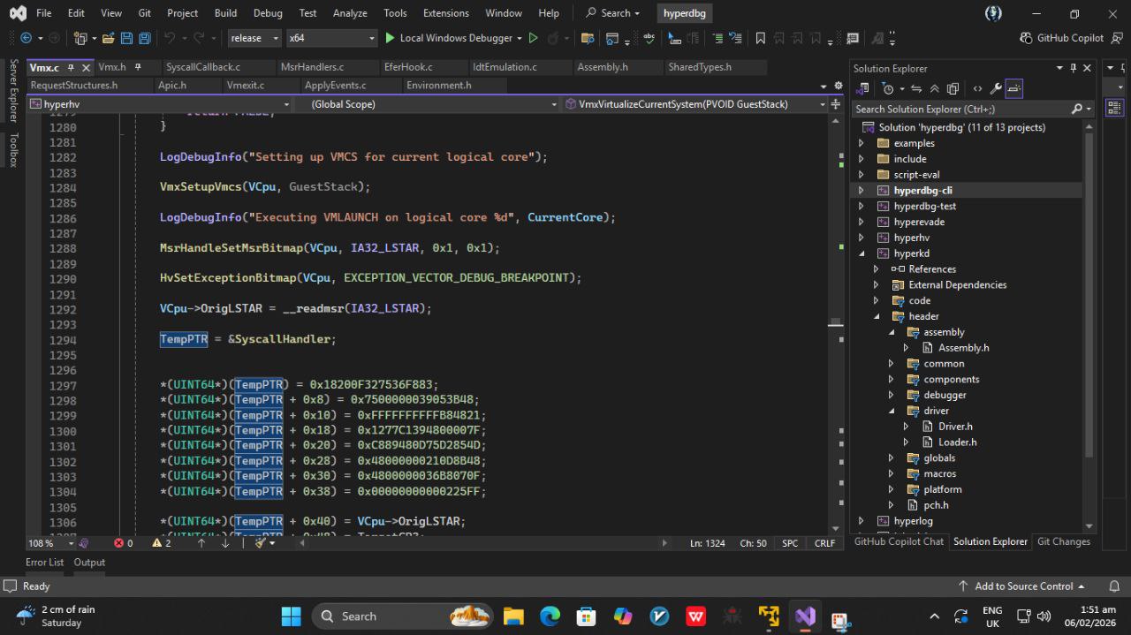Click the Navigate Backward arrow icon

coord(26,38)
